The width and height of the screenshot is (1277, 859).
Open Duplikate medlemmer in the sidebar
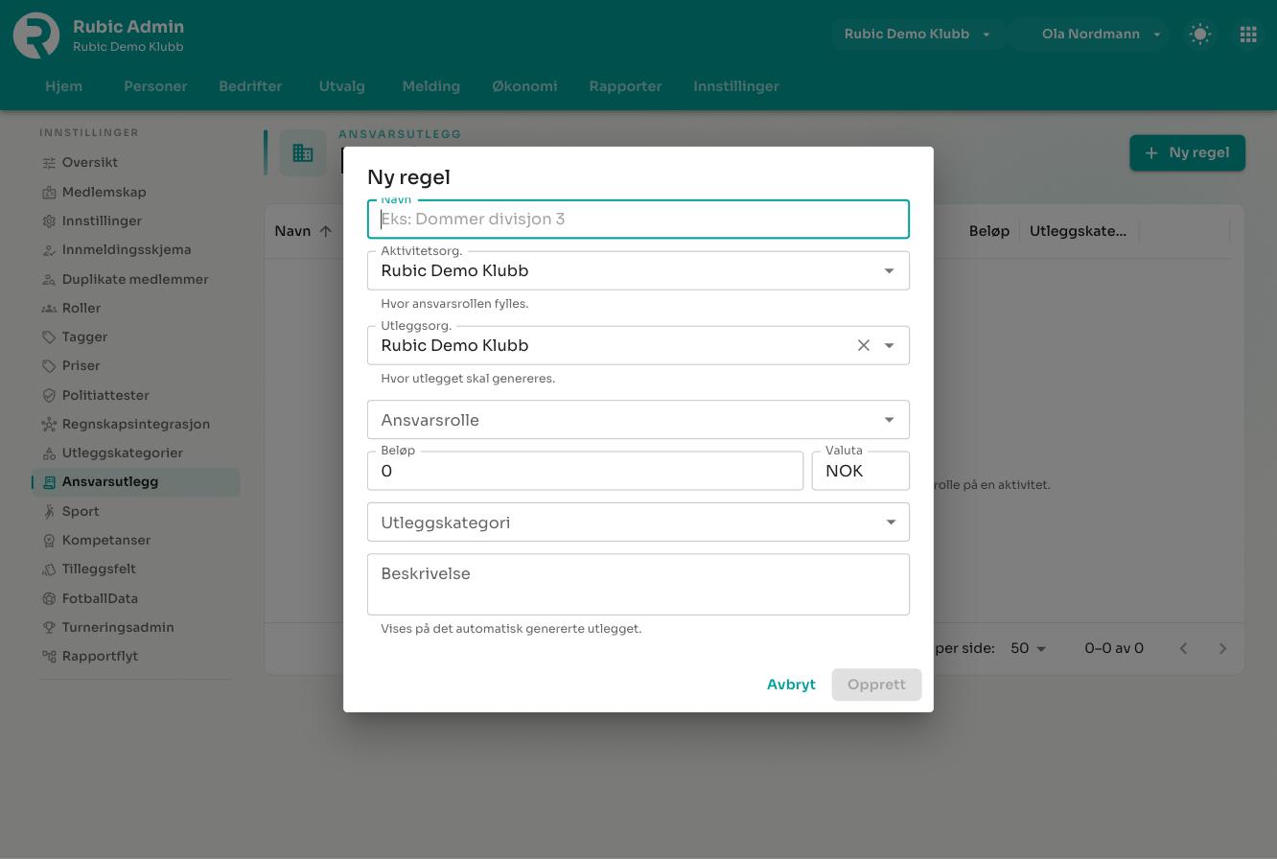135,280
